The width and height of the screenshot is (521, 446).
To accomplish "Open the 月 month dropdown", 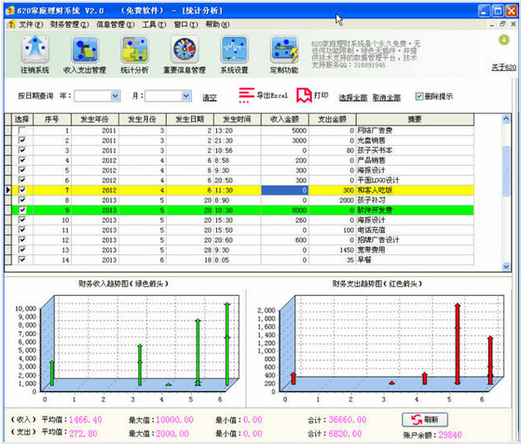I will click(186, 96).
